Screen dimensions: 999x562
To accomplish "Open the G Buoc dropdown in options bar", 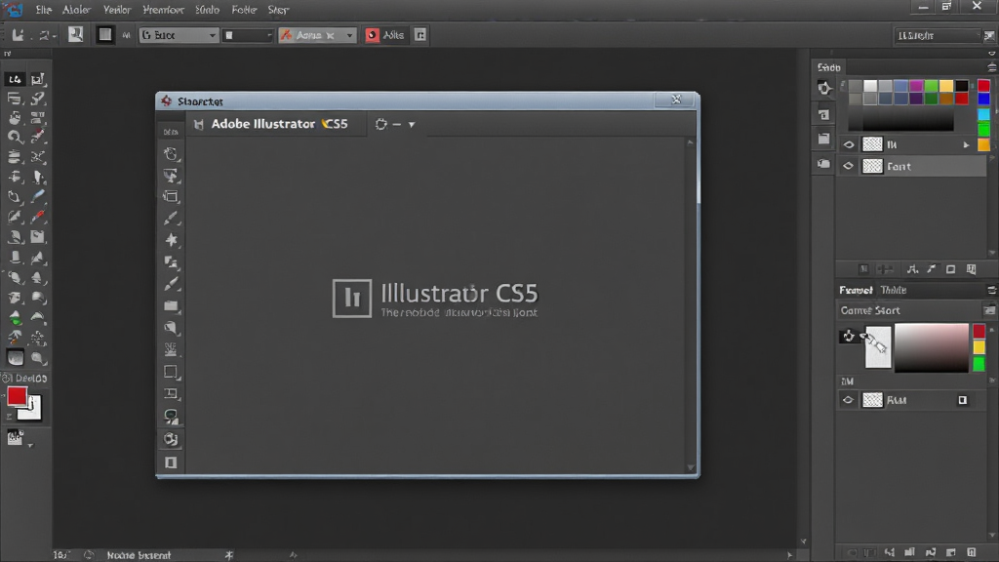I will [179, 35].
